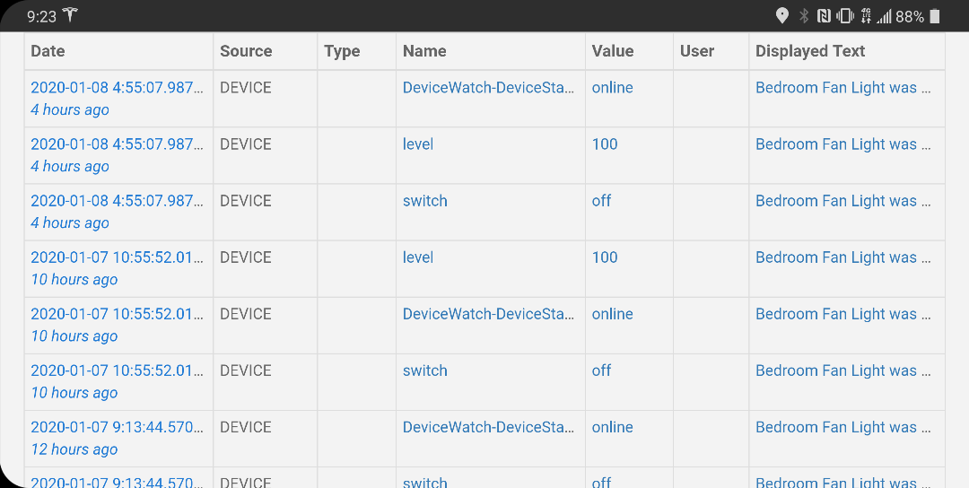The height and width of the screenshot is (488, 969).
Task: Click 100 value in 4-hours-ago level row
Action: tap(605, 144)
